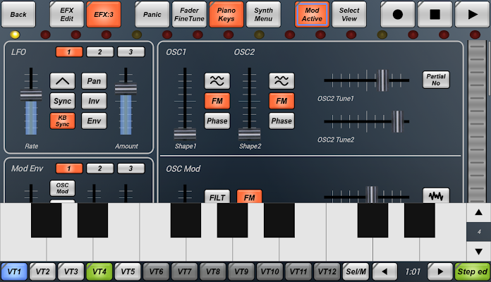Viewport: 491px width, 282px height.
Task: Start recording with the record button
Action: click(397, 14)
